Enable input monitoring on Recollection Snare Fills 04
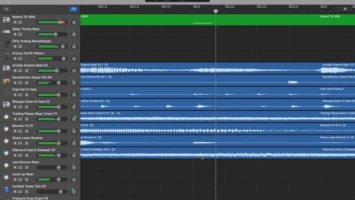Screen dimensions: 355x200 coord(27,83)
